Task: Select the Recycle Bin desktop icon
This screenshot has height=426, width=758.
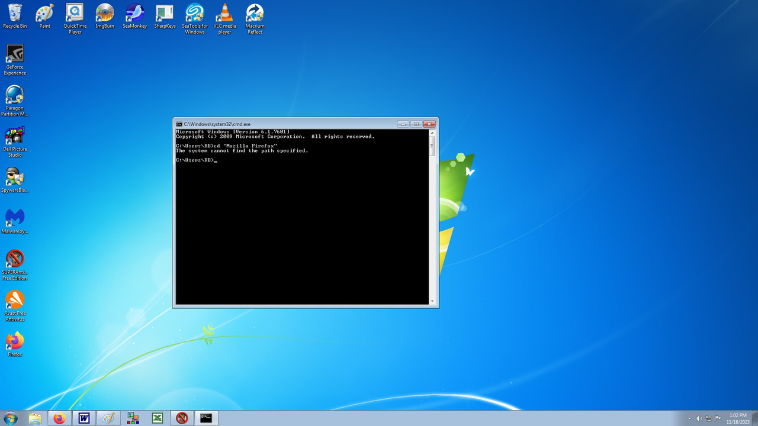Action: 15,17
